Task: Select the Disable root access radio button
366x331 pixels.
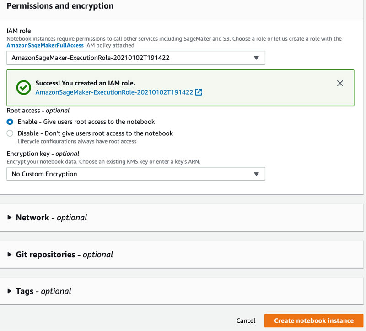Action: (x=10, y=133)
